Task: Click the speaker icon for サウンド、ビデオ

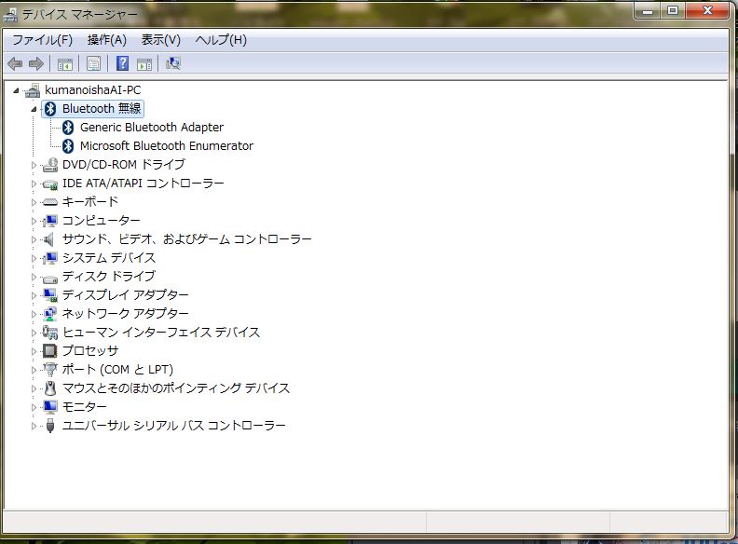Action: pyautogui.click(x=49, y=239)
